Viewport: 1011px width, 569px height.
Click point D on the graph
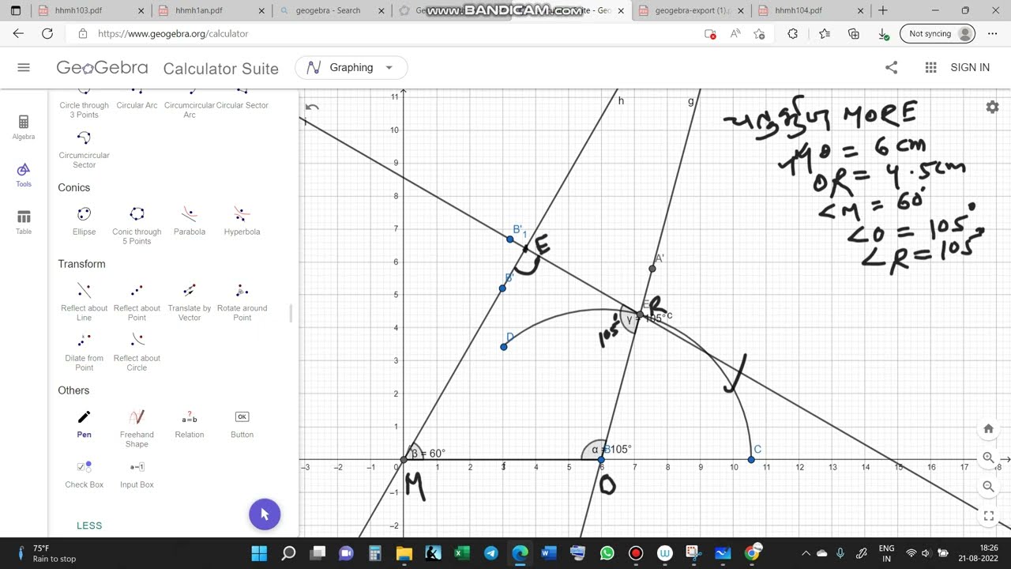[x=504, y=347]
